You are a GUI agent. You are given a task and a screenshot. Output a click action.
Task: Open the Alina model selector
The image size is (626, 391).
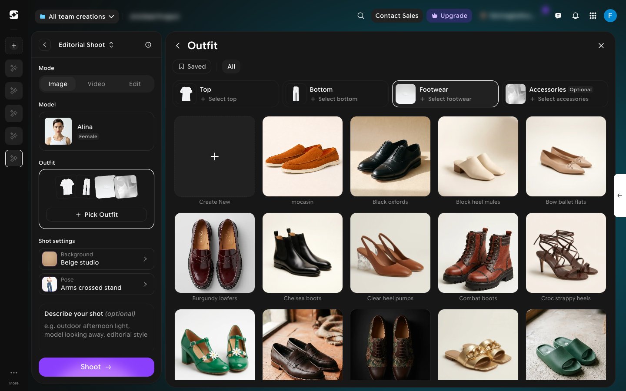(97, 131)
